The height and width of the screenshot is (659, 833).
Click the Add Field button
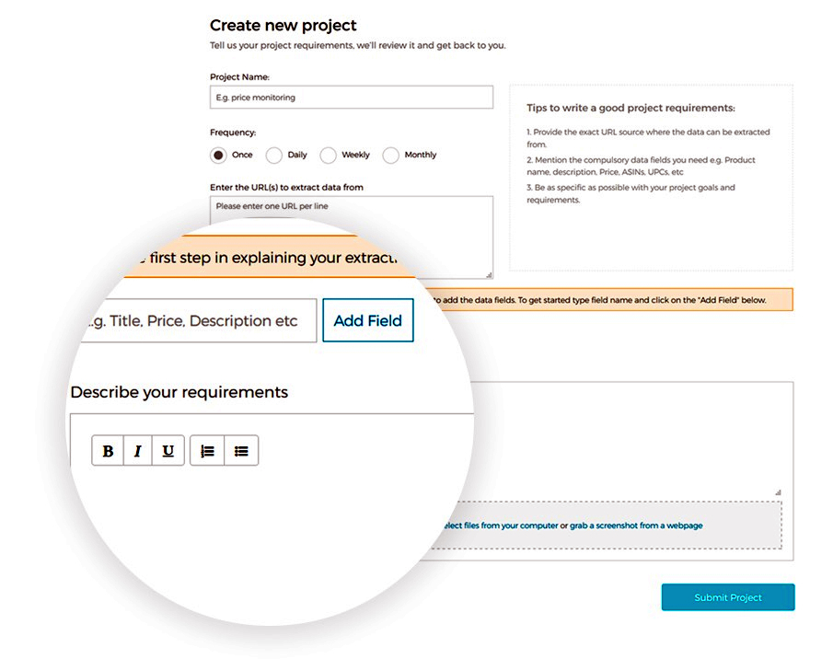[x=367, y=320]
